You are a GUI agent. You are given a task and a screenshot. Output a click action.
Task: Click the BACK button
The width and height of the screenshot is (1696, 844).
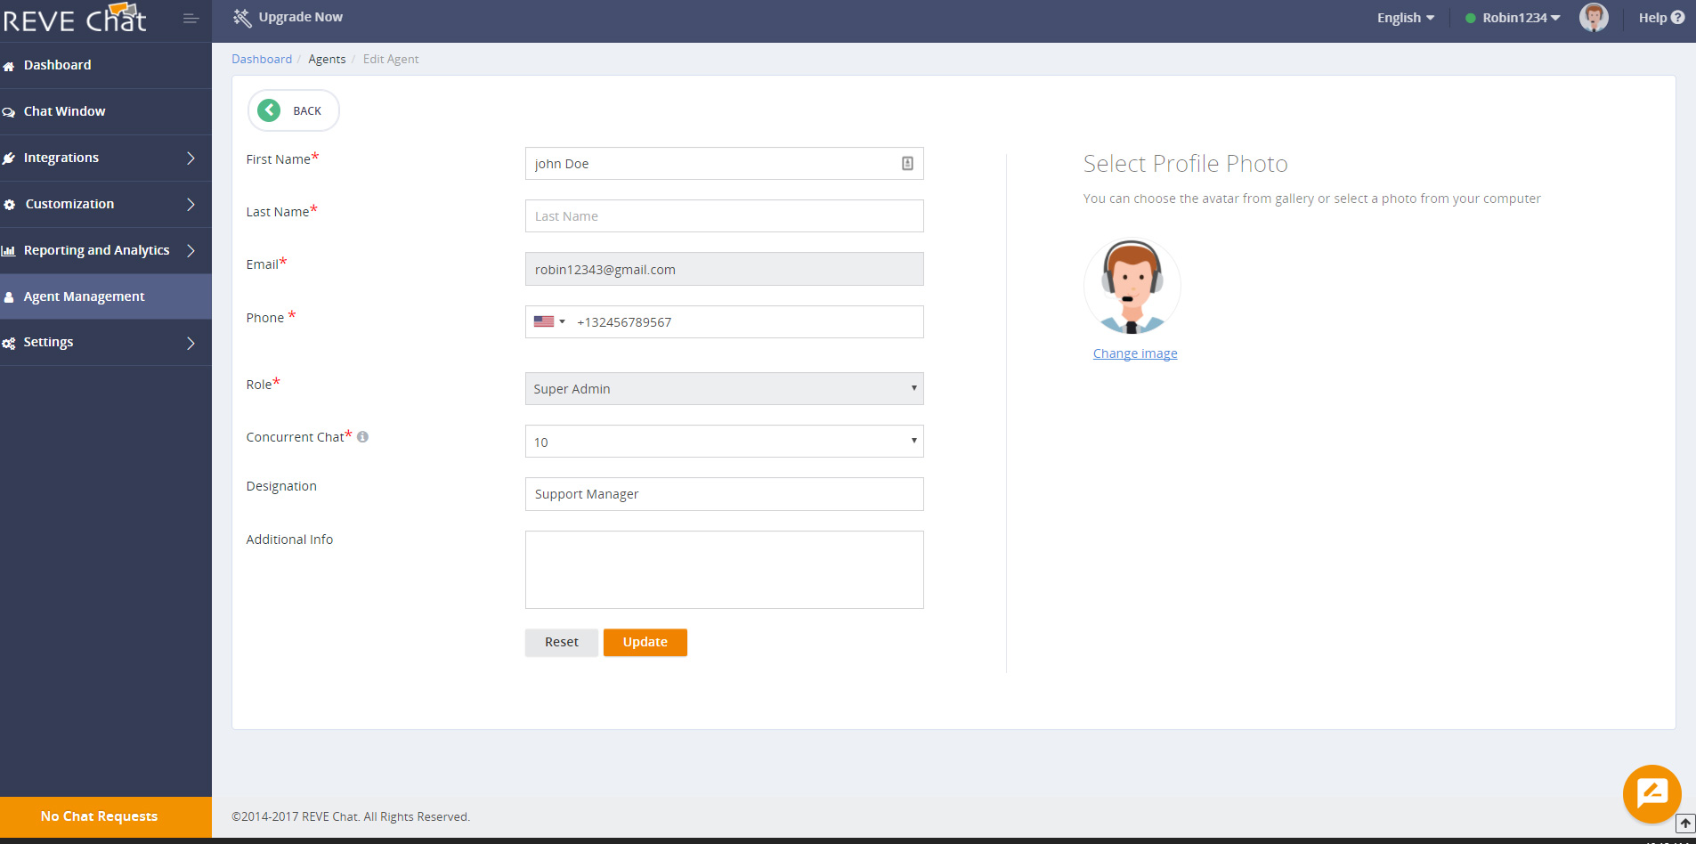(294, 110)
